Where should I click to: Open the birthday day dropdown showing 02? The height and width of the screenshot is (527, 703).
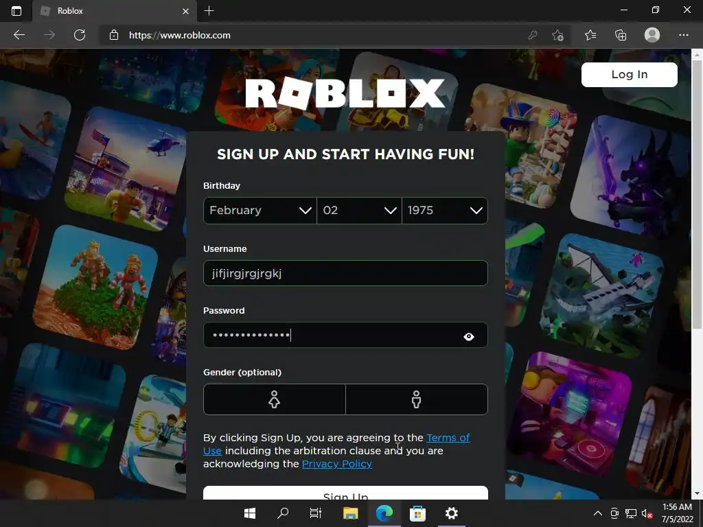(x=359, y=211)
